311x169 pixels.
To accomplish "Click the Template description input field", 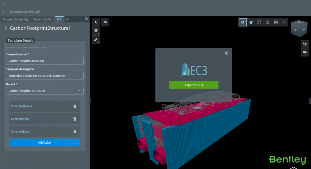I will (x=45, y=76).
